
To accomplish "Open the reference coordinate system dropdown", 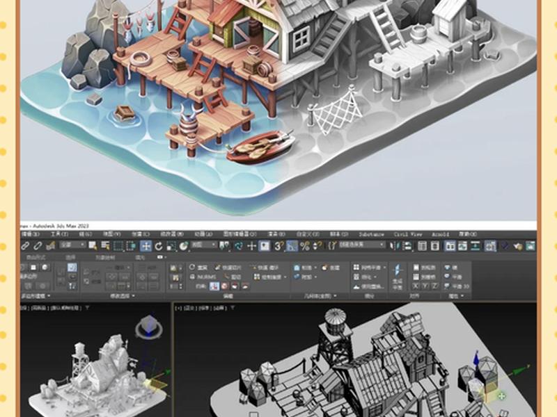I will 204,245.
